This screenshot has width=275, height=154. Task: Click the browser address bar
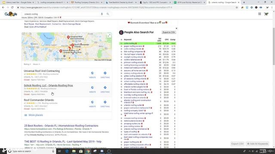(x=126, y=8)
